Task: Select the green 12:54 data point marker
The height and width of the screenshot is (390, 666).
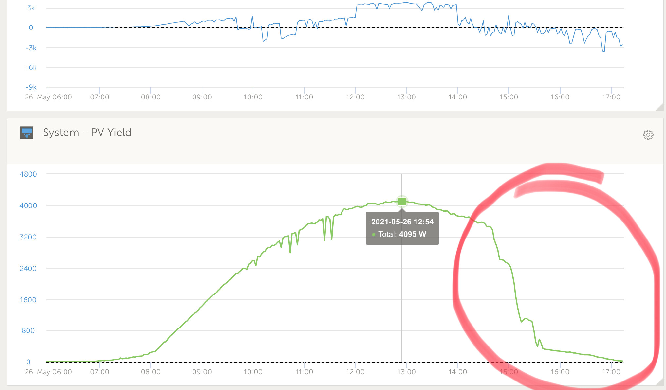Action: point(402,202)
